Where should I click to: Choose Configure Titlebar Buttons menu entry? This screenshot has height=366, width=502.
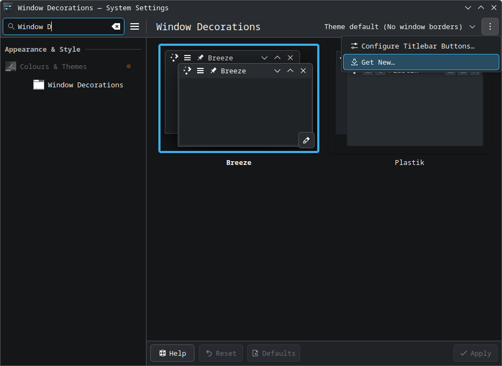coord(417,46)
